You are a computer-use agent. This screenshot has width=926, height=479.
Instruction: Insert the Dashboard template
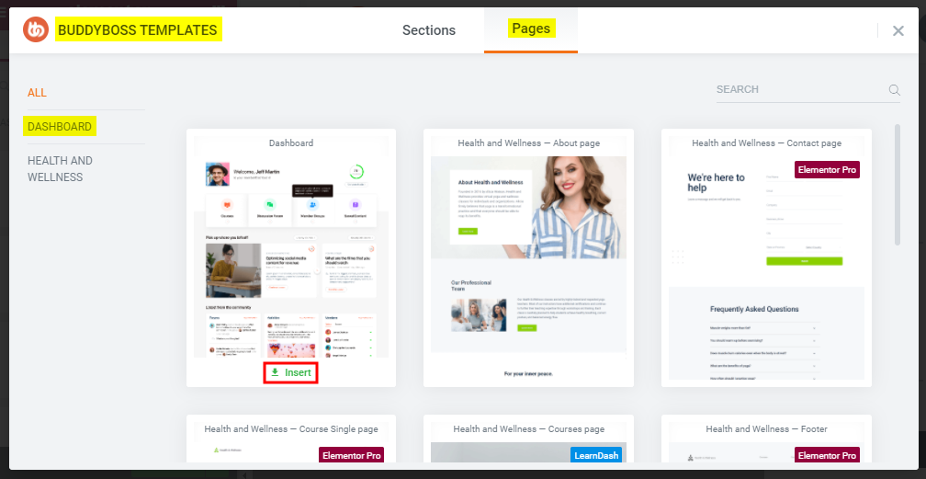290,372
